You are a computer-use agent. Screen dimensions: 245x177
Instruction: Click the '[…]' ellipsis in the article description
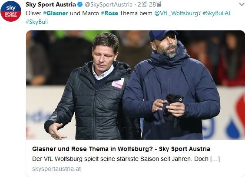[215, 159]
